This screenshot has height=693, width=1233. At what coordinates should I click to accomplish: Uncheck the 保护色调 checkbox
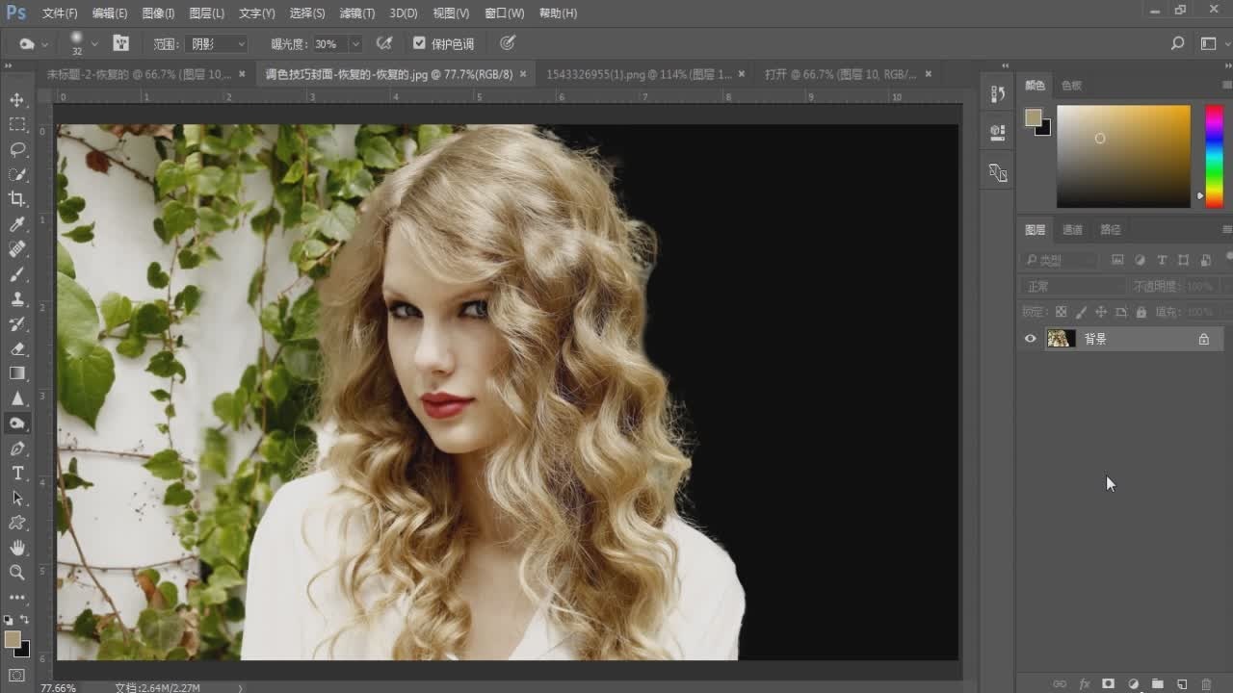419,43
